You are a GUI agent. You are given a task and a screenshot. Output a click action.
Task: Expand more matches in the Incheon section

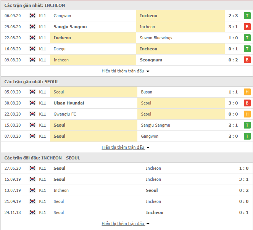[126, 71]
